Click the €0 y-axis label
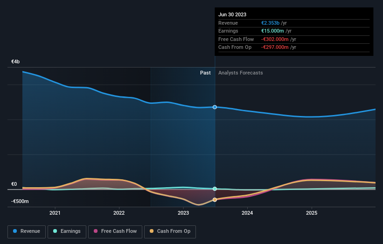The image size is (383, 244). click(x=14, y=184)
